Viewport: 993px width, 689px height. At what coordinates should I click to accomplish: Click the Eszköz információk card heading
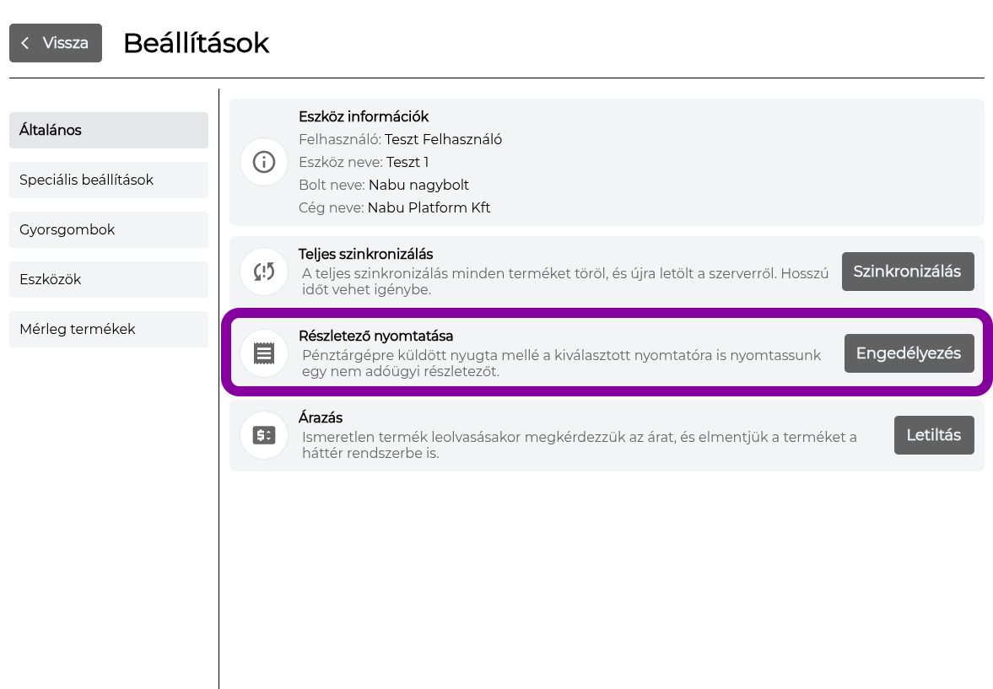coord(364,116)
